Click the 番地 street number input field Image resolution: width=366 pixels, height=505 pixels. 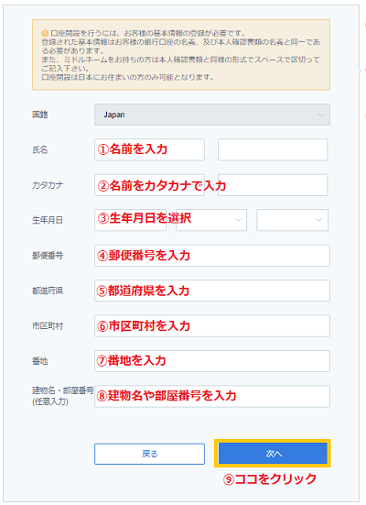tap(212, 361)
